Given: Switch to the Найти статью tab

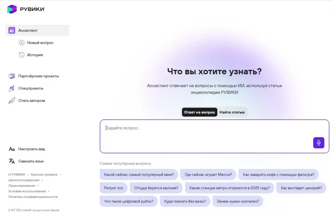Looking at the screenshot, I should point(232,112).
